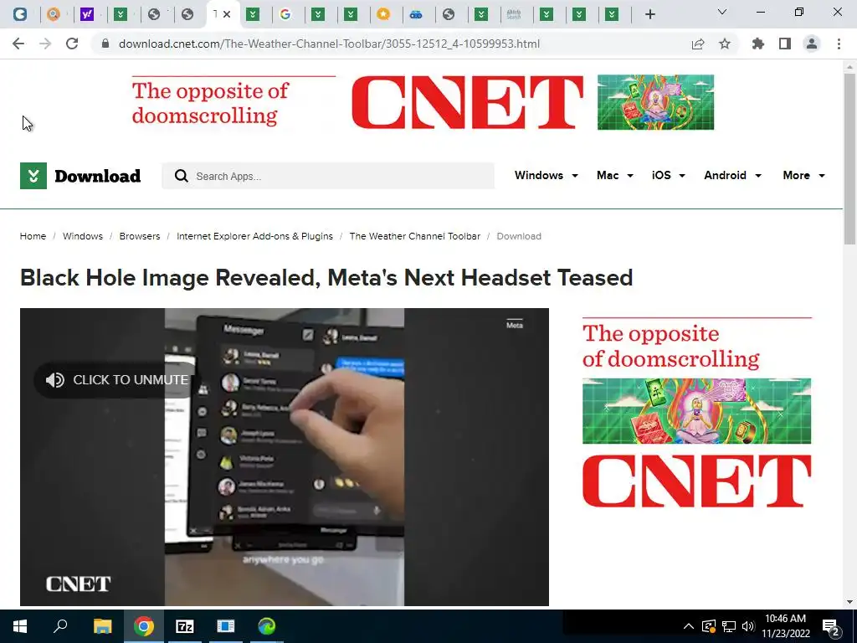
Task: Open the Windows Start menu
Action: click(x=20, y=626)
